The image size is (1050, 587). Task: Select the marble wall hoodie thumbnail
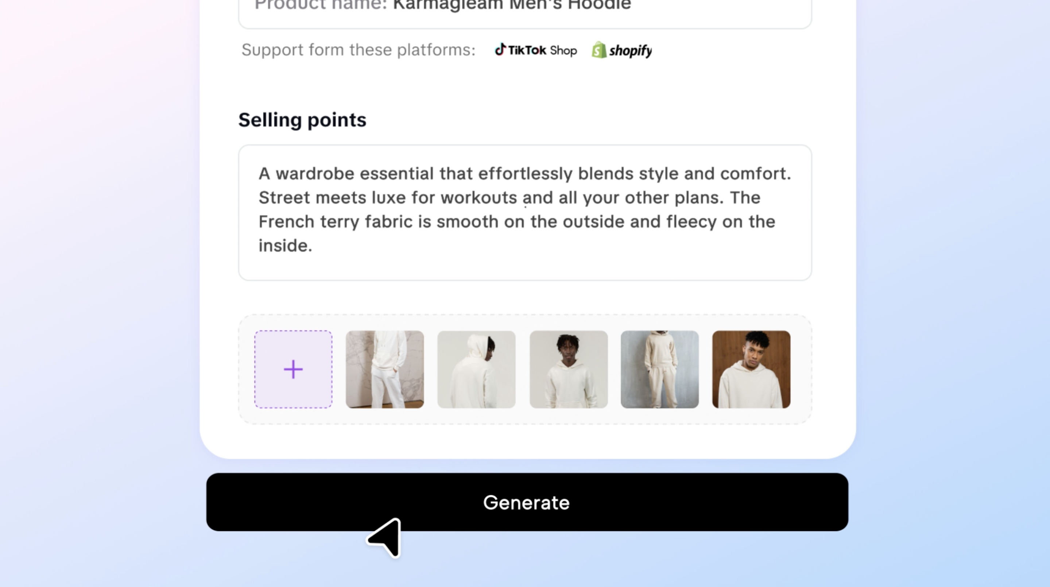pyautogui.click(x=385, y=369)
